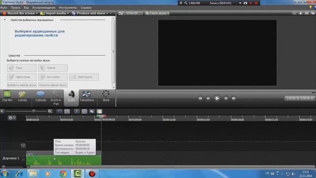Screen dimensions: 316x178
Task: Click the Затухание (fade out) button
Action: pyautogui.click(x=53, y=77)
